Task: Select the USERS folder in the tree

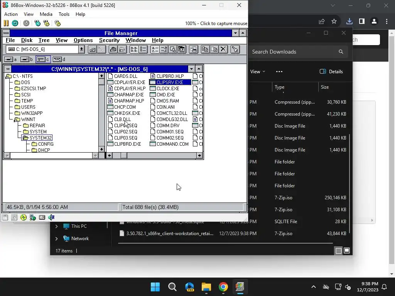Action: [25, 107]
